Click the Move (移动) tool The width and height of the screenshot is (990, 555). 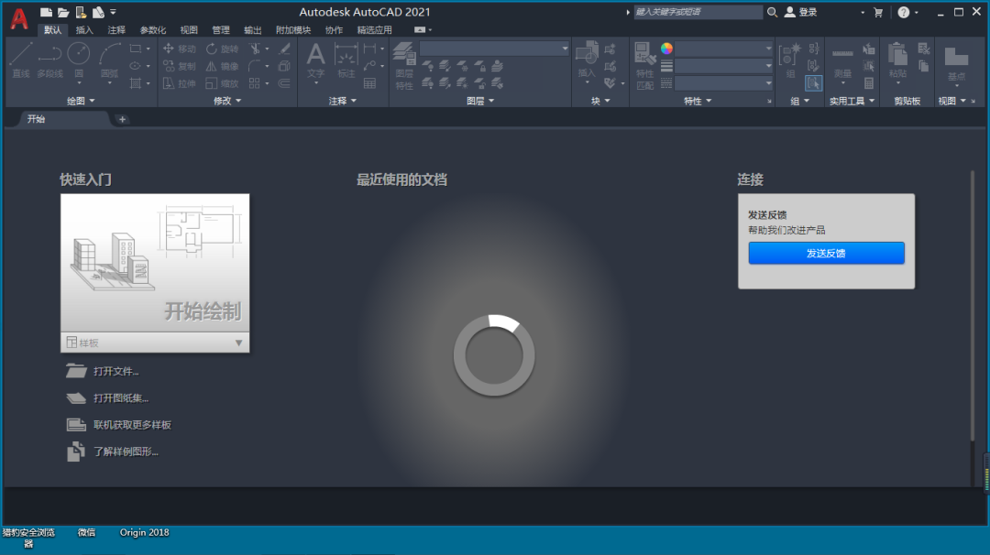180,49
